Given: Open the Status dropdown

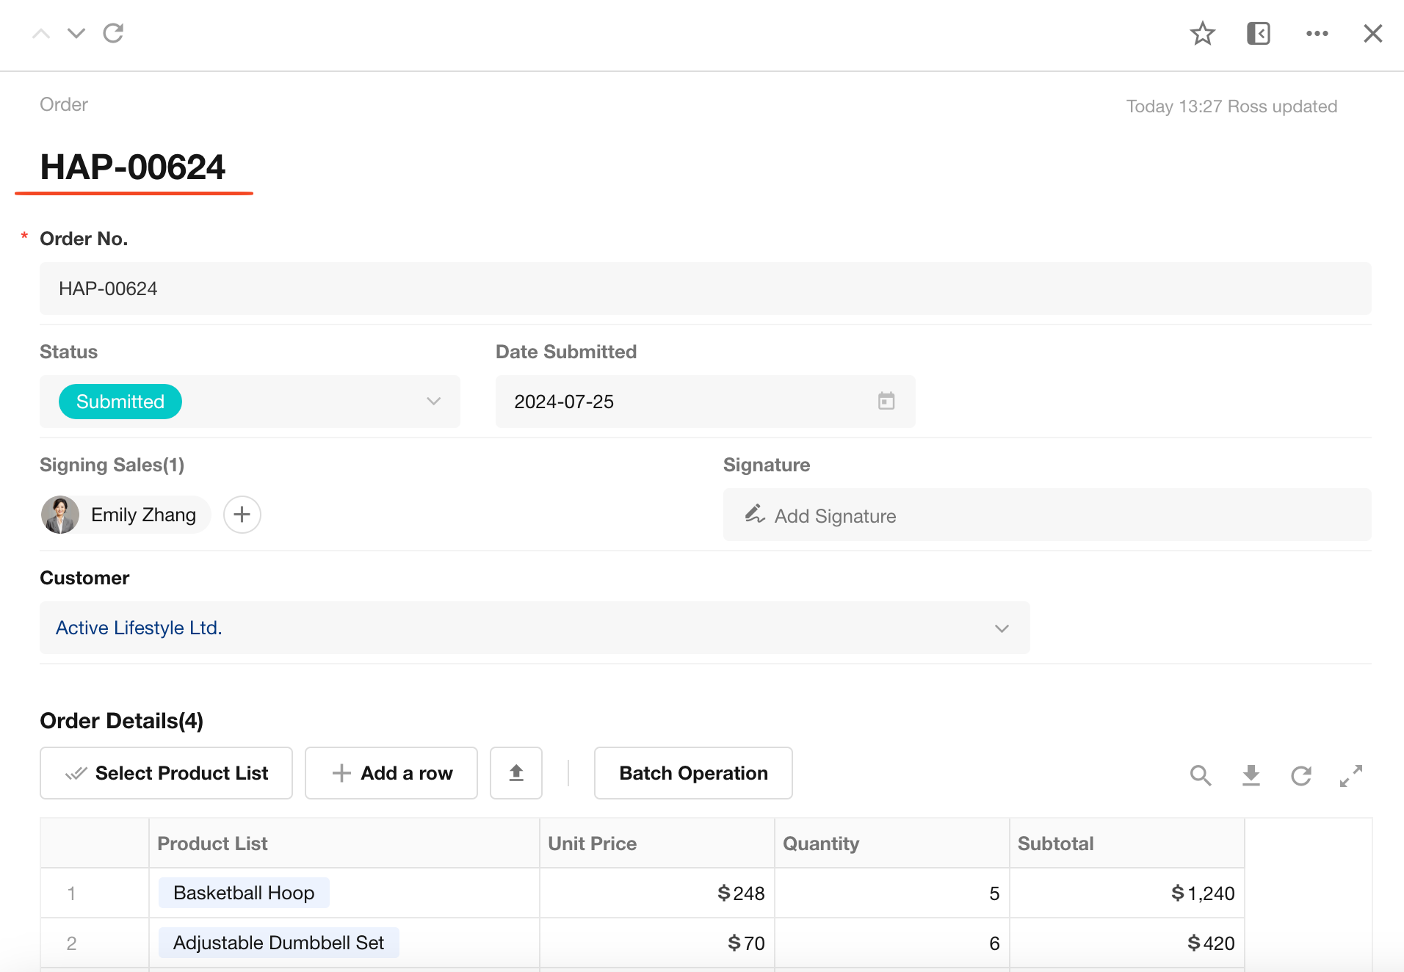Looking at the screenshot, I should coord(433,402).
